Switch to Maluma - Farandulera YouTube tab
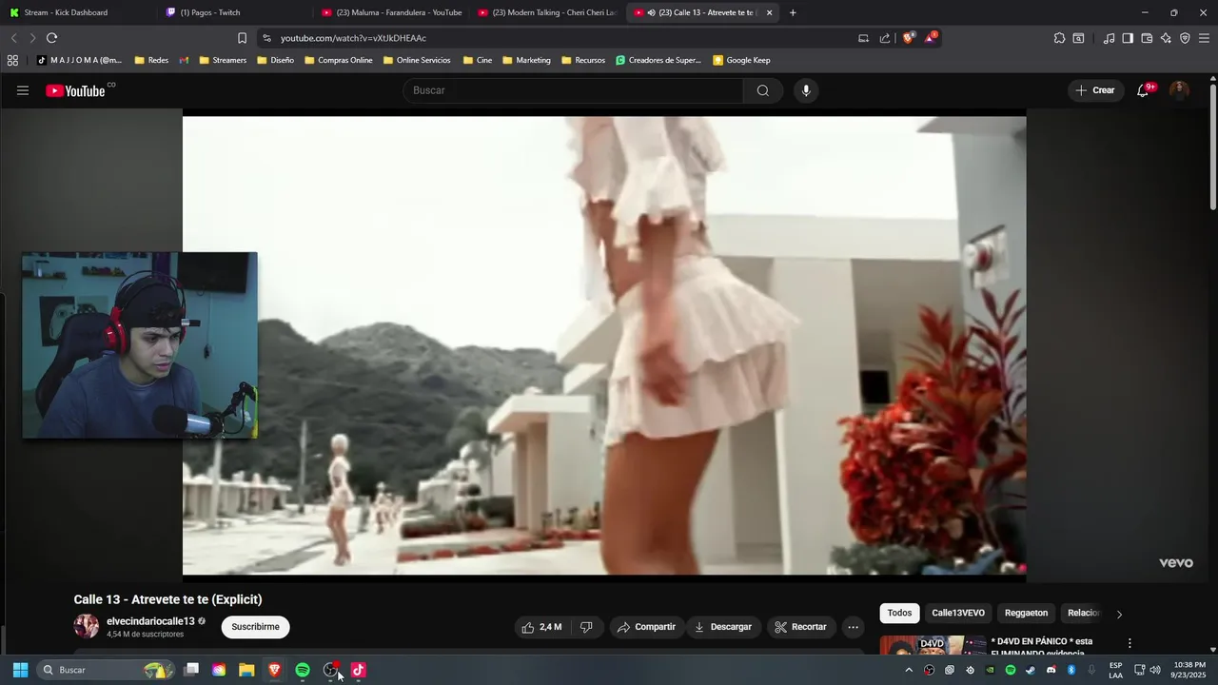This screenshot has height=685, width=1218. [390, 12]
